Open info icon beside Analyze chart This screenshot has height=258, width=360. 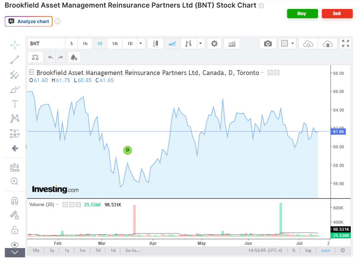[58, 21]
